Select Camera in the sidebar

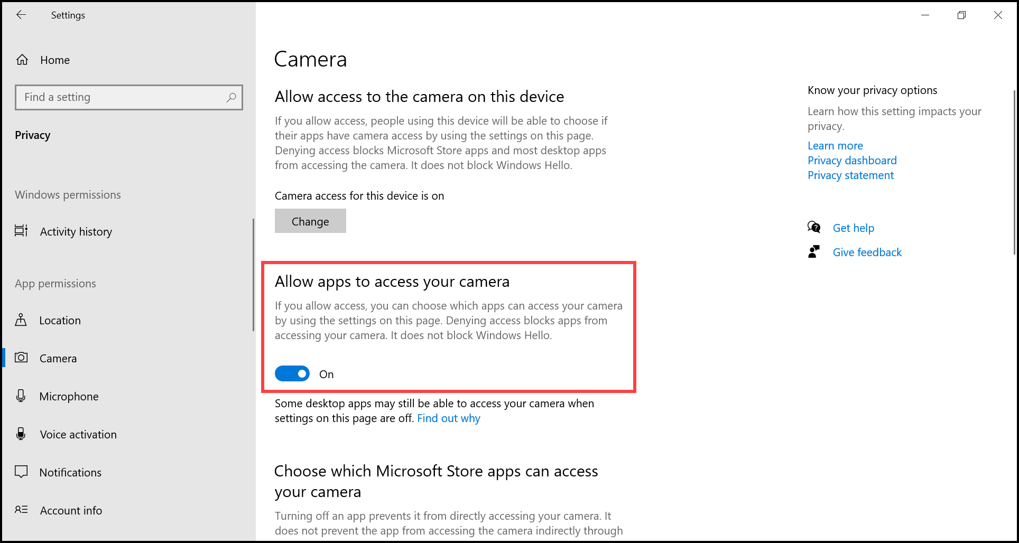click(58, 358)
